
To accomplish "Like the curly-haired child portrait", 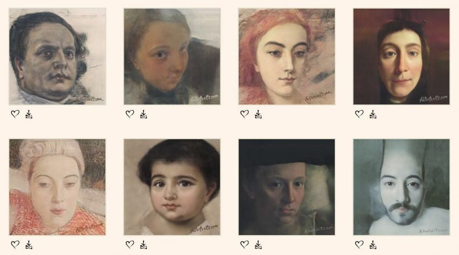I will (x=130, y=244).
